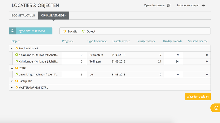Toggle the Object legend filter
220x123 pixels.
tap(88, 31)
